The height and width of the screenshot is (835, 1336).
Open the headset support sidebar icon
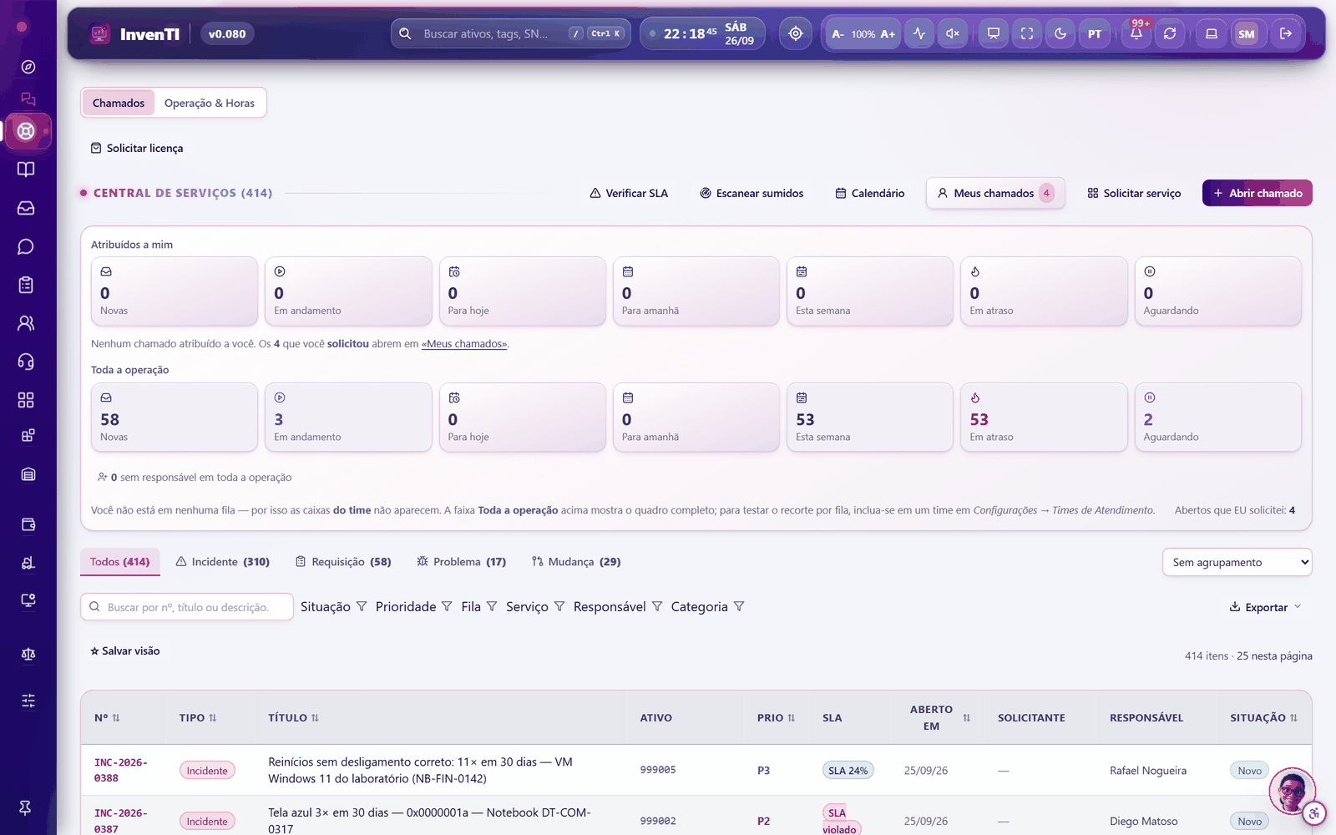(x=27, y=362)
